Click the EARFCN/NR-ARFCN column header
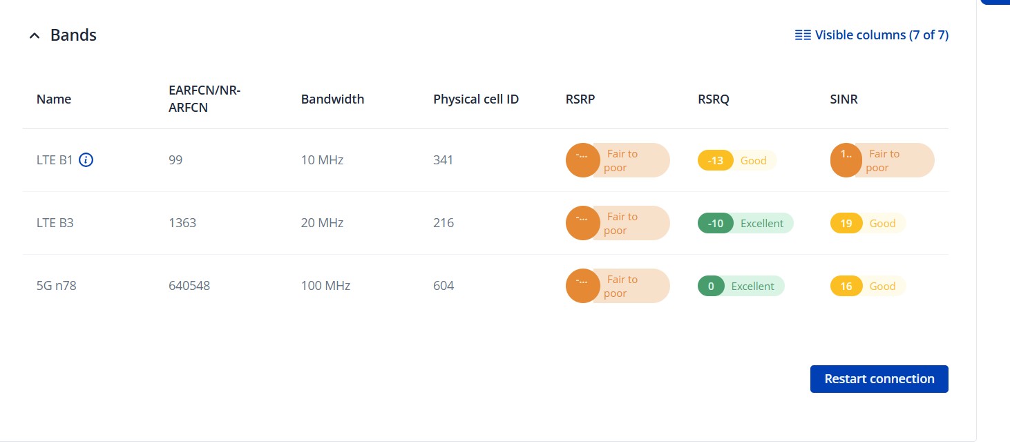Screen dimensions: 1010x446 [x=204, y=99]
